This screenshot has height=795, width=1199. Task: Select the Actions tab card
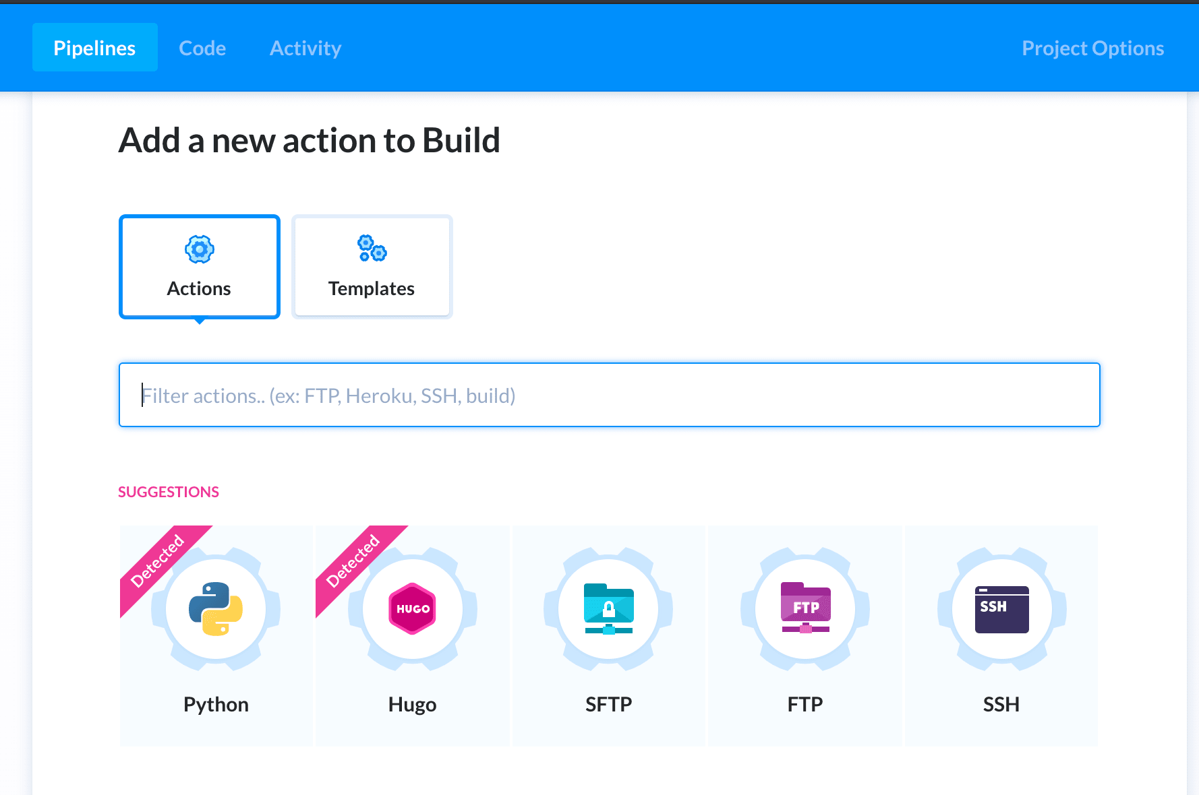(x=200, y=267)
